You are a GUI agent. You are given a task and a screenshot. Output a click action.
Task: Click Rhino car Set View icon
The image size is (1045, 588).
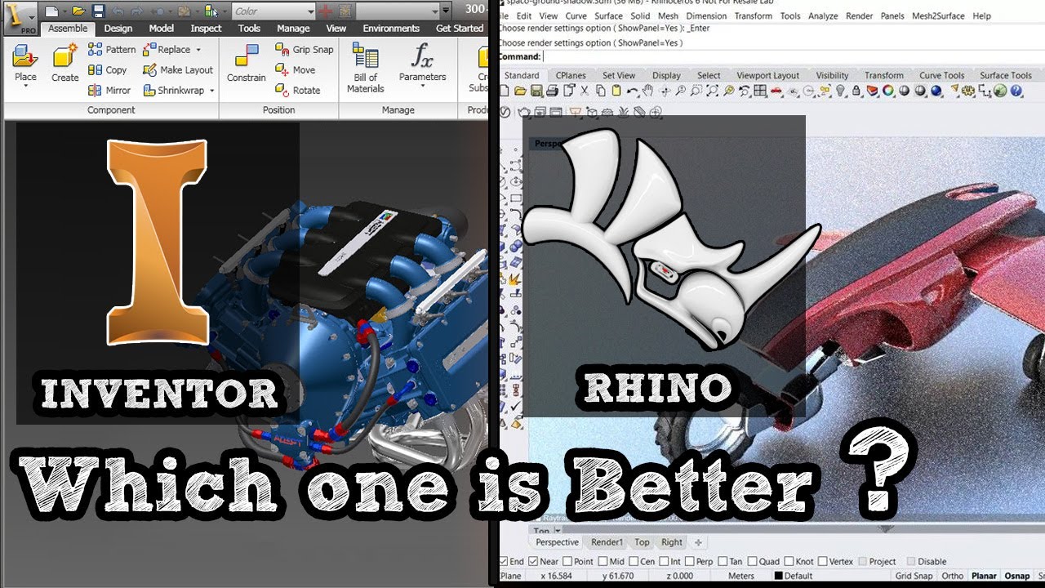click(776, 91)
